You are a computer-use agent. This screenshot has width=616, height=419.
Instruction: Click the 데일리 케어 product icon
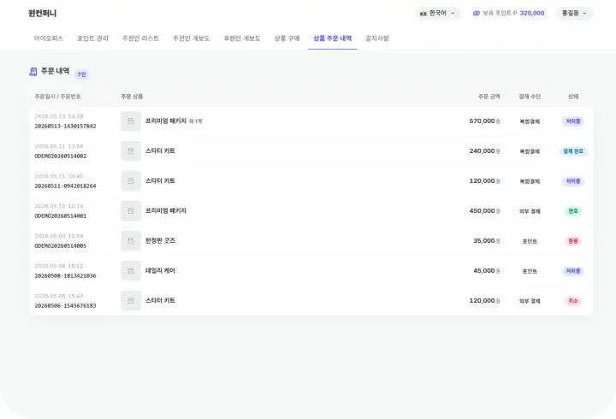click(x=131, y=270)
